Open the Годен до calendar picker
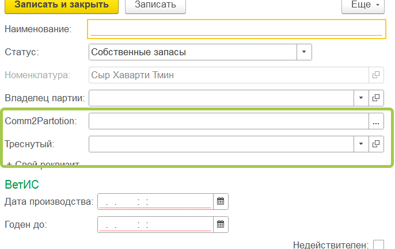Image resolution: width=395 pixels, height=249 pixels. click(221, 224)
